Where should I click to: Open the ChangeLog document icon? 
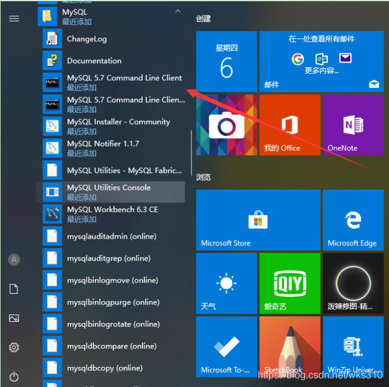pos(52,38)
